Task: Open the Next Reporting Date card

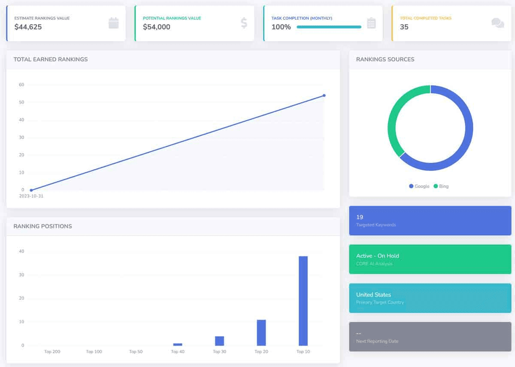Action: pyautogui.click(x=430, y=337)
